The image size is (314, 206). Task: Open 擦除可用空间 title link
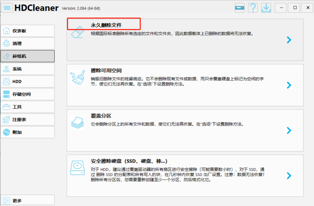pos(106,70)
